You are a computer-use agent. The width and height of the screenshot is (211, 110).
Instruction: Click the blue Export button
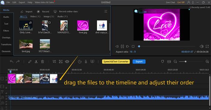point(139,61)
